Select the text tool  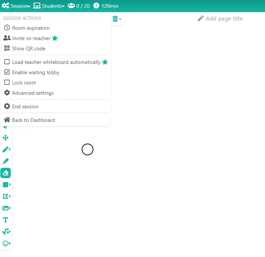tap(6, 220)
